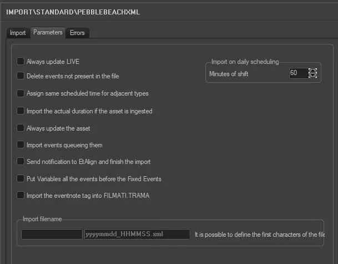Enable Import eventnote tag into FILMATI.TRAMA

pos(21,195)
